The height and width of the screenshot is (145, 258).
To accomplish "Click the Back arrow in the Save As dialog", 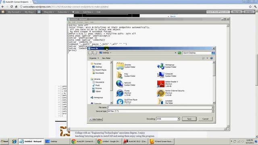I will tap(90, 53).
